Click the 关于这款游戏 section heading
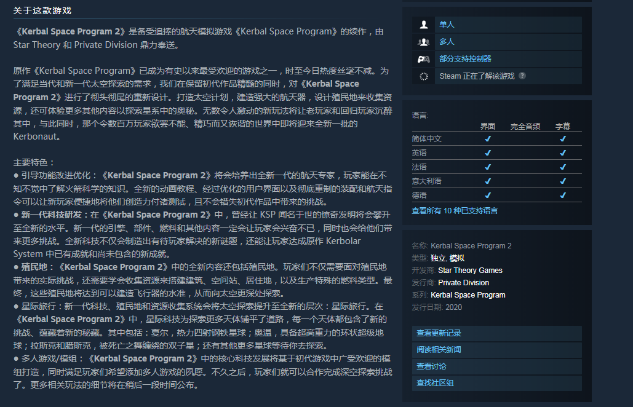Image resolution: width=633 pixels, height=407 pixels. coord(42,11)
